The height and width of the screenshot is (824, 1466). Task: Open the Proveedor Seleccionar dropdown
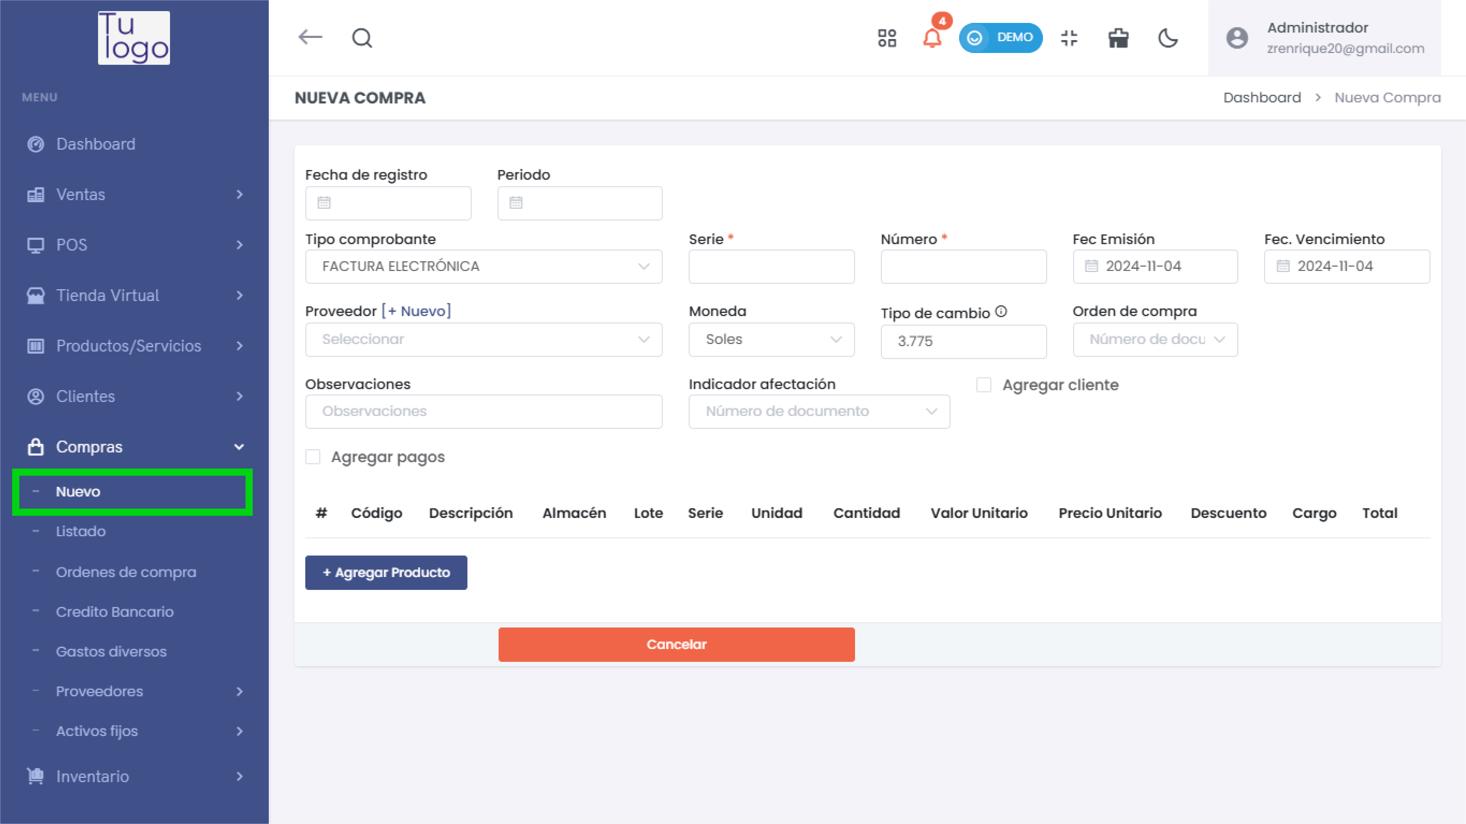483,340
